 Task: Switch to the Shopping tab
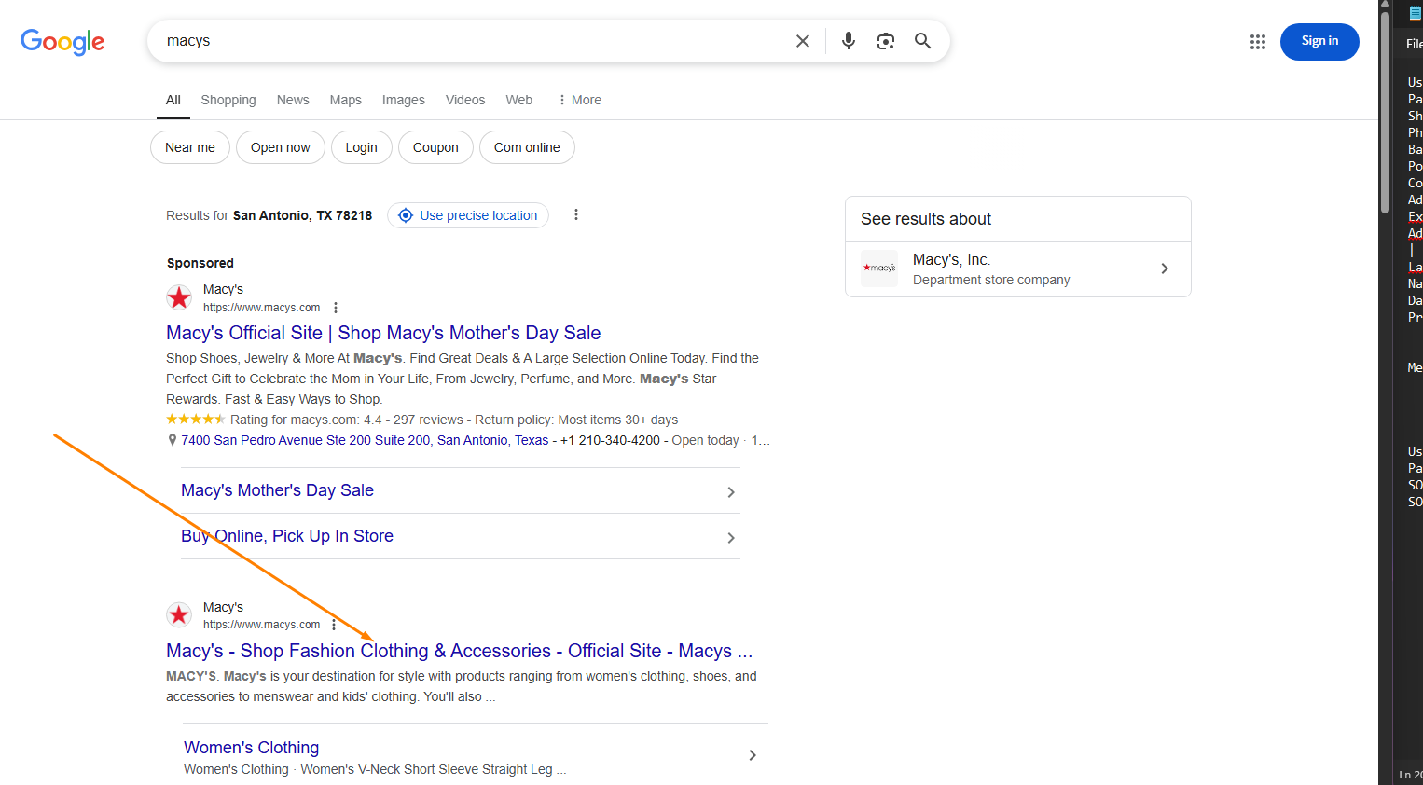point(228,100)
